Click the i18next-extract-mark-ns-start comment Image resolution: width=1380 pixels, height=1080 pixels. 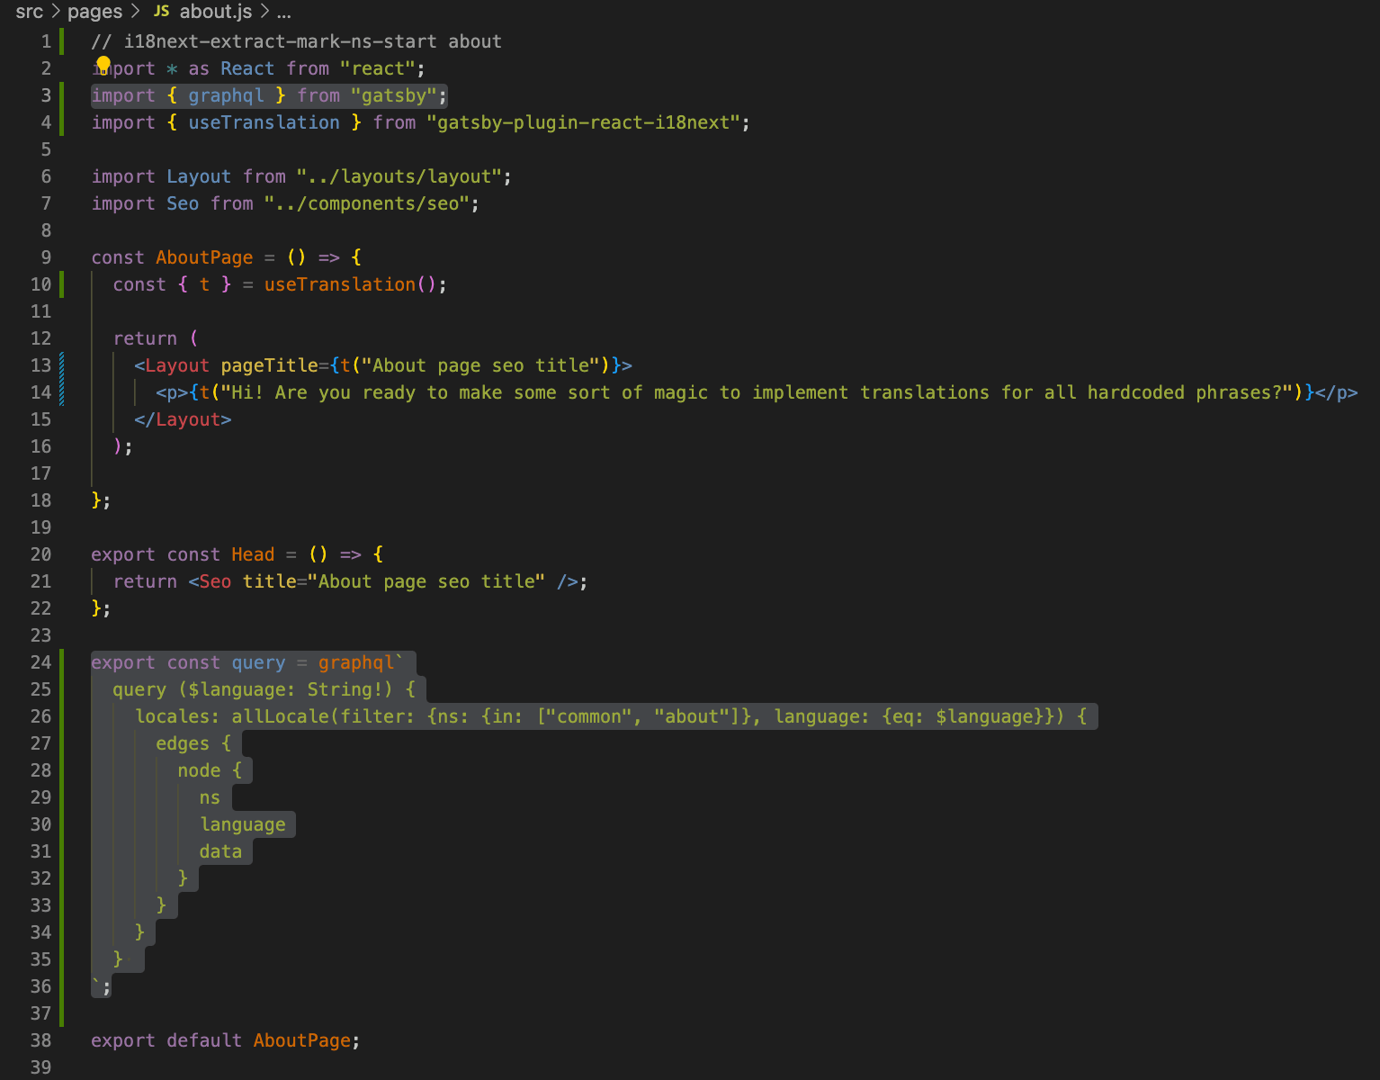point(297,41)
